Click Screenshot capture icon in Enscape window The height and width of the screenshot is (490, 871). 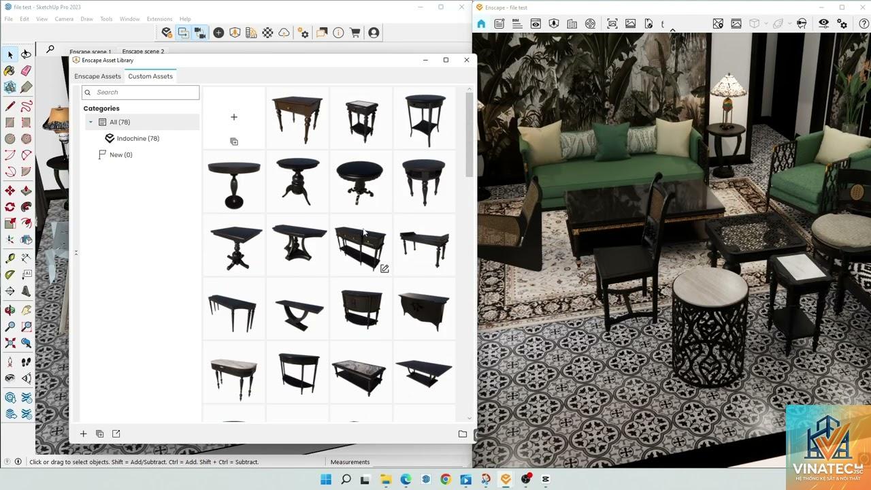click(x=612, y=24)
